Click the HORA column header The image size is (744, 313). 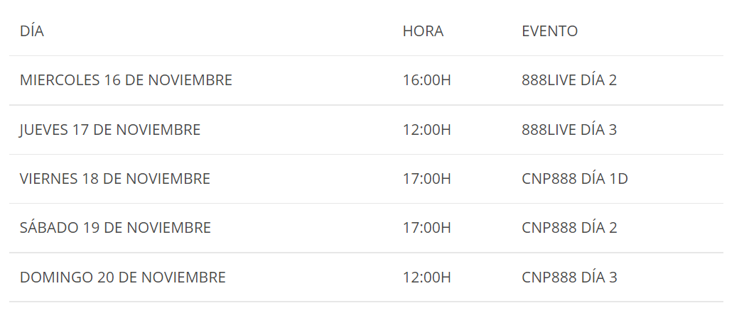pos(423,31)
